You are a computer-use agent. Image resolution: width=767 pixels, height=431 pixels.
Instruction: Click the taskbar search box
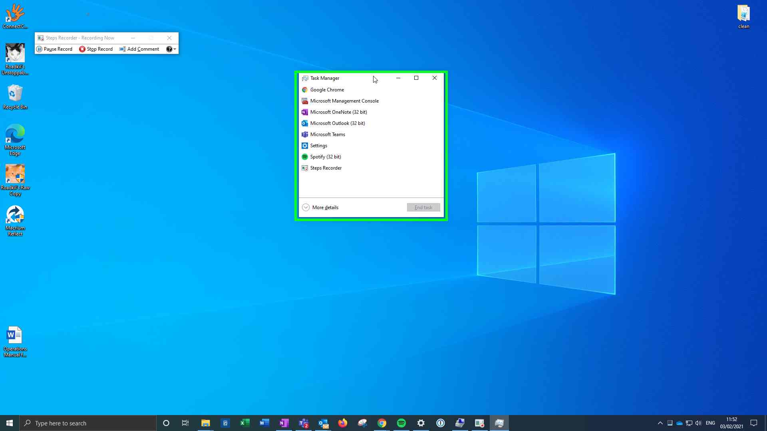[x=88, y=423]
